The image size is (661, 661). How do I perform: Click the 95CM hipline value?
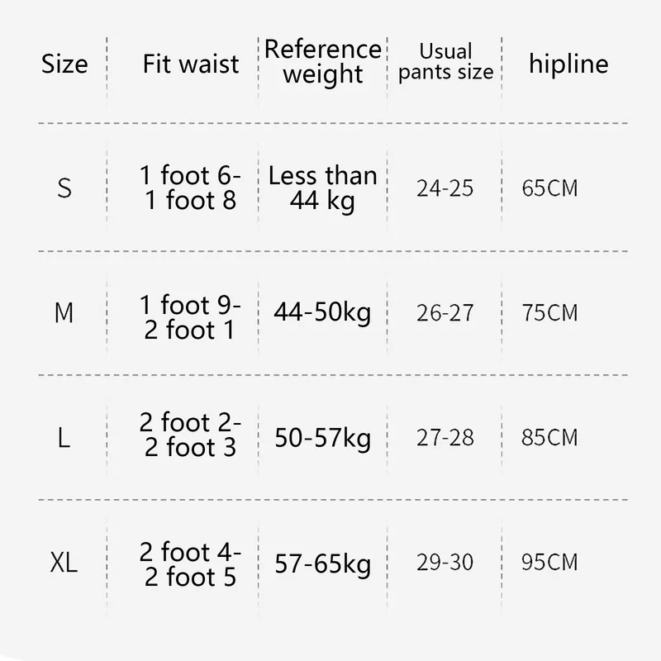[x=550, y=564]
